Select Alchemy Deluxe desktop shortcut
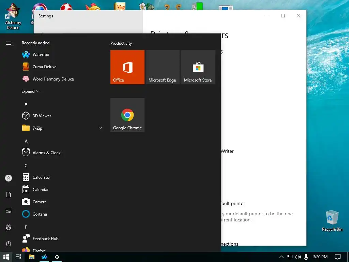349x262 pixels. click(13, 16)
